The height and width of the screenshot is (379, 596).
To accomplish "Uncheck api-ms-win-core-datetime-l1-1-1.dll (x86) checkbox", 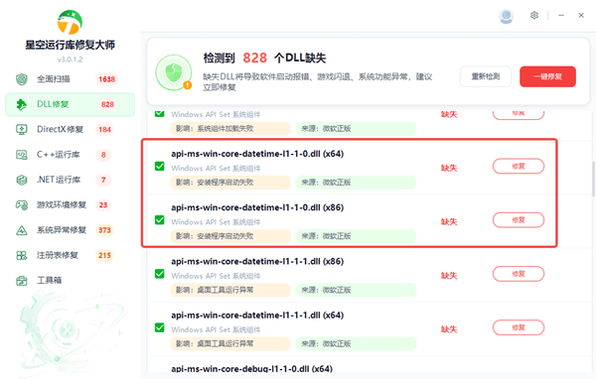I will 160,274.
